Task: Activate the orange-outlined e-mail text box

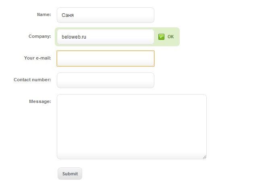Action: click(106, 58)
